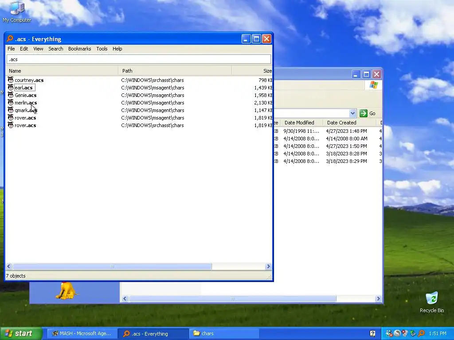
Task: Switch to MASH - Microsoft Agent taskbar button
Action: point(82,333)
